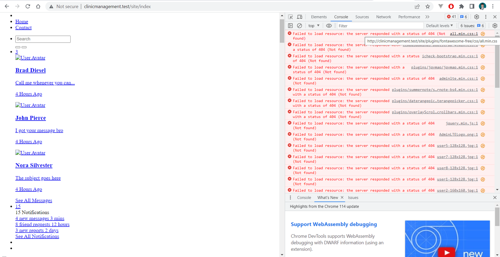Show the console sidebar icon
The width and height of the screenshot is (500, 257).
pos(290,26)
